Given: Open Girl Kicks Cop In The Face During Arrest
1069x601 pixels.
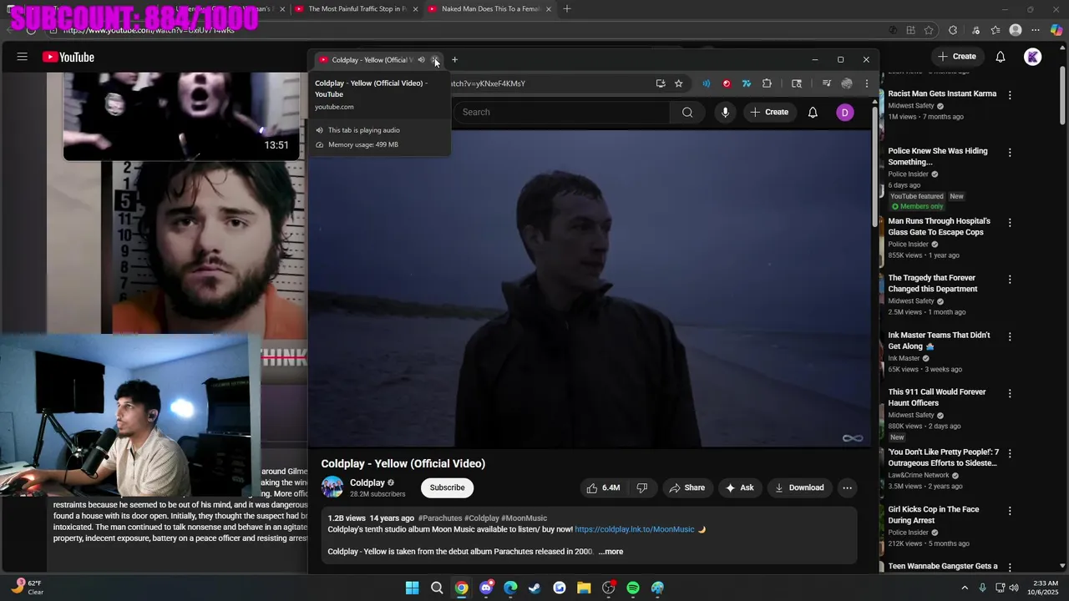Looking at the screenshot, I should point(934,515).
